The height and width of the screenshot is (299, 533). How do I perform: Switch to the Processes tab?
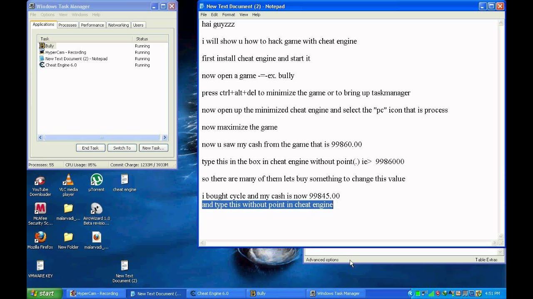click(67, 25)
